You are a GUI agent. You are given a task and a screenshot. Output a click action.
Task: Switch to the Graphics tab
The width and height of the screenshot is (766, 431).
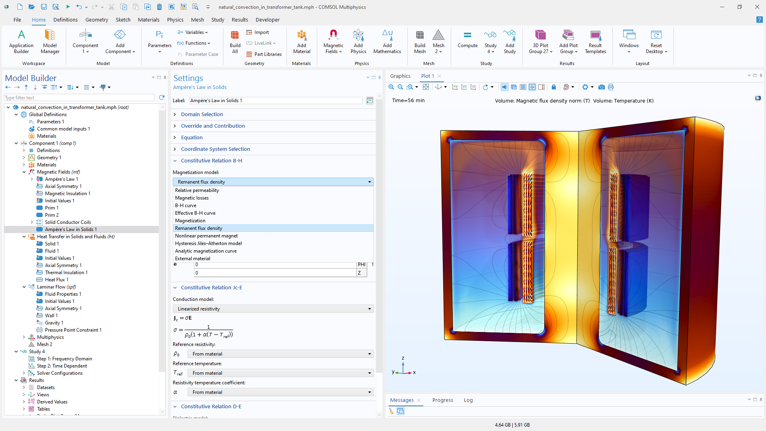point(400,76)
